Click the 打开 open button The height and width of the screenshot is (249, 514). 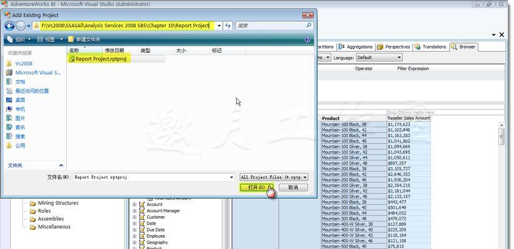click(256, 188)
